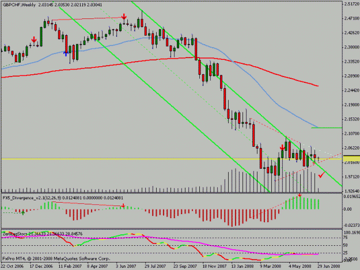Screen dimensions: 360x270
Task: Click the 8 Apr 2007 date label
Action: pos(97,266)
